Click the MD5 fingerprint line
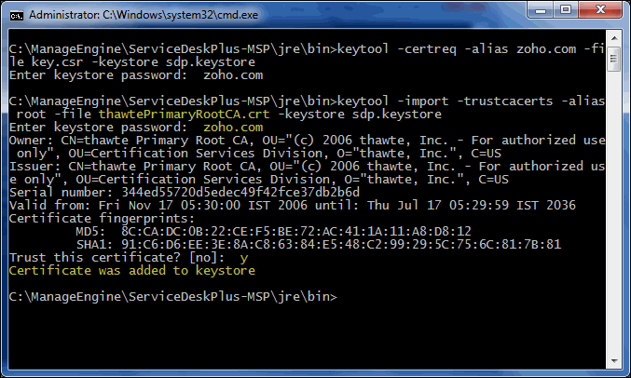The height and width of the screenshot is (378, 631). tap(280, 232)
